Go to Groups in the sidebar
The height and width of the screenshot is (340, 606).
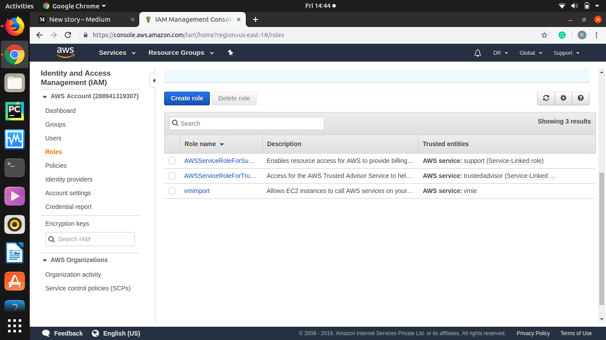coord(55,124)
